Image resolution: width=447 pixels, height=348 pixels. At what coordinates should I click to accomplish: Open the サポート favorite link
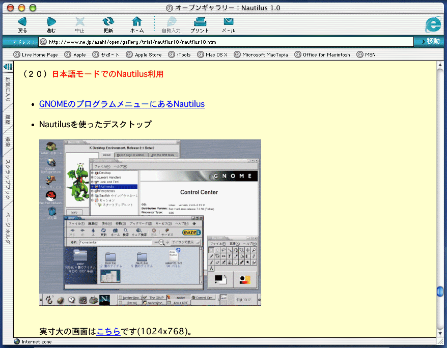click(106, 54)
